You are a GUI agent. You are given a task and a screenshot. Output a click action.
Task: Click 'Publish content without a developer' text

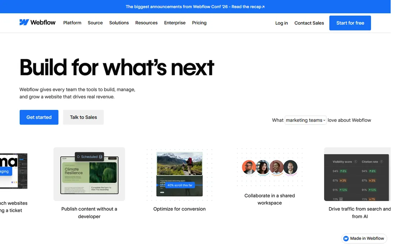[89, 213]
